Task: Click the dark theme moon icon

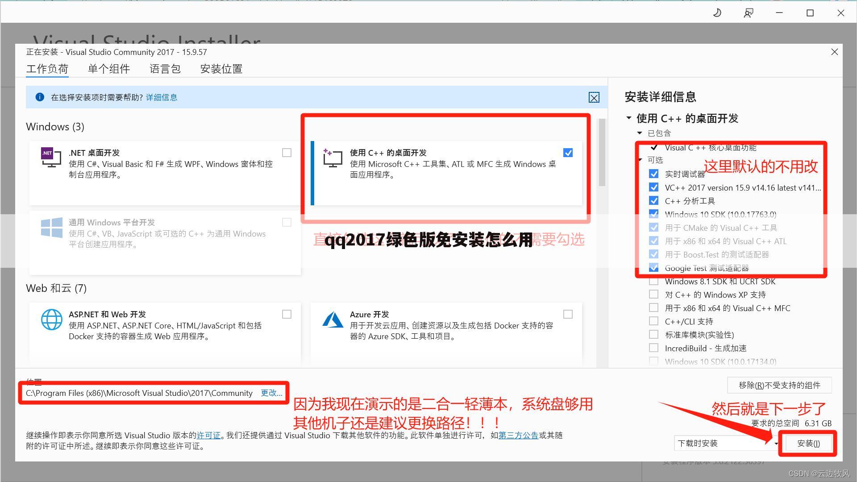Action: [717, 13]
